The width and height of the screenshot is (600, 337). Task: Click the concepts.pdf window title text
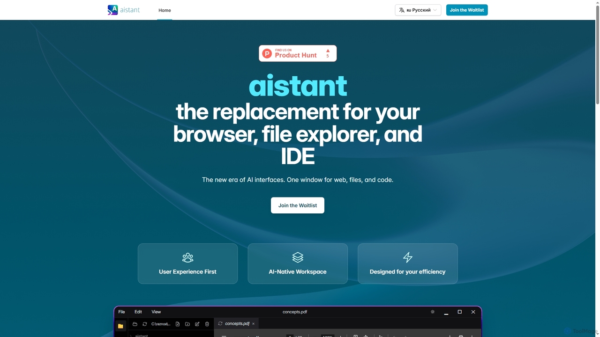click(295, 312)
